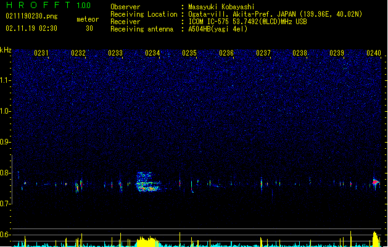Click the 0234 time marker
Viewport: 388px width, 247px height.
coord(152,53)
